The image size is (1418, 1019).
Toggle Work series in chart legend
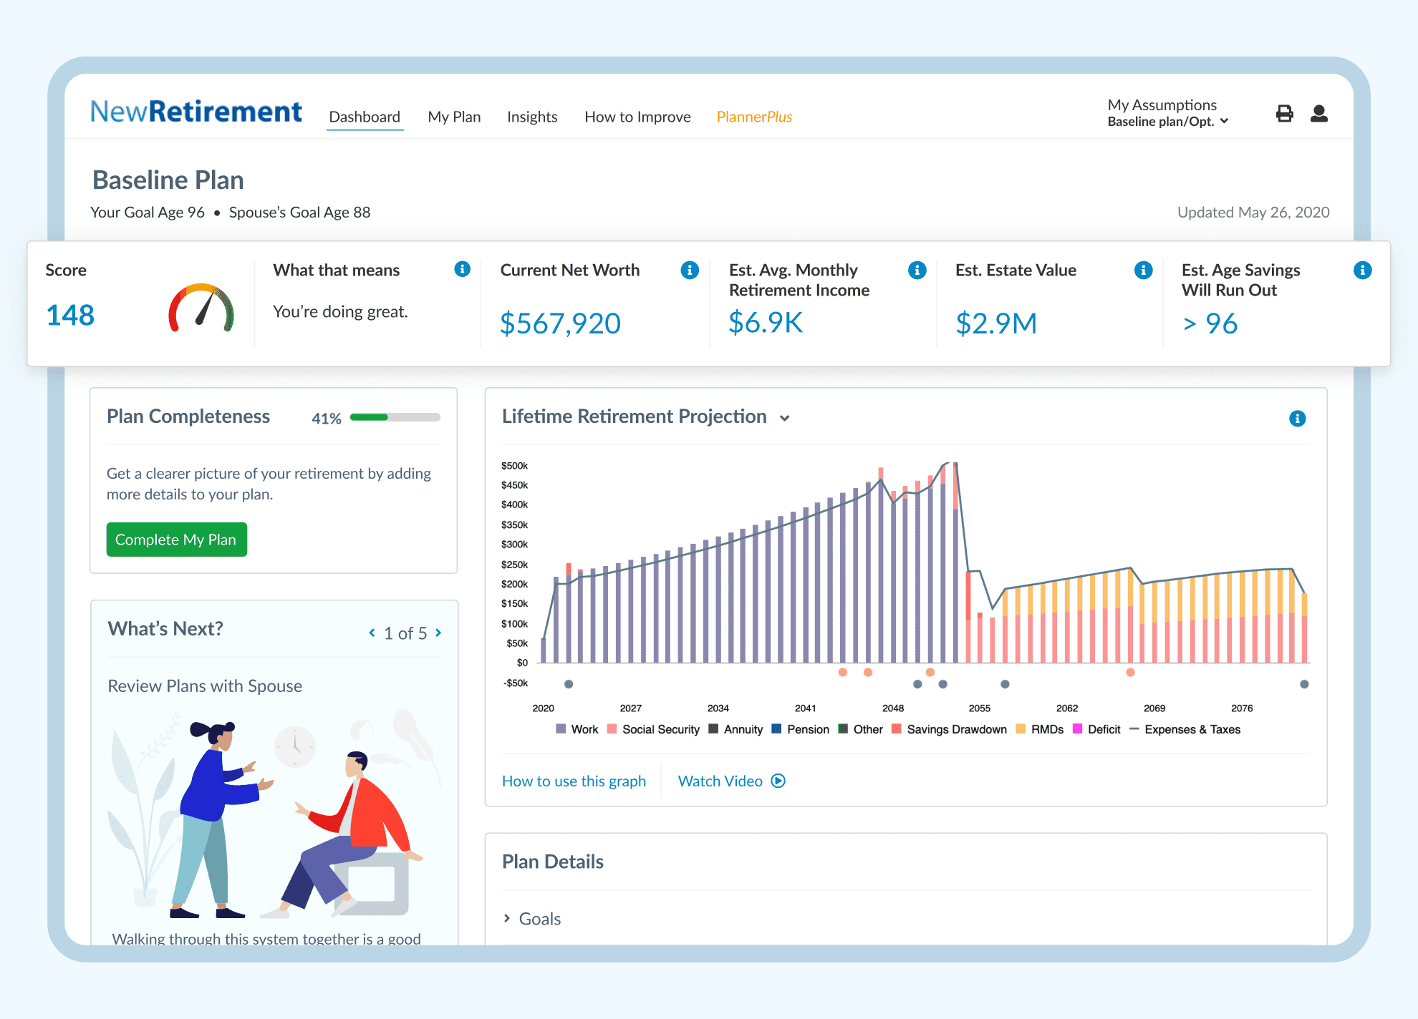click(577, 729)
